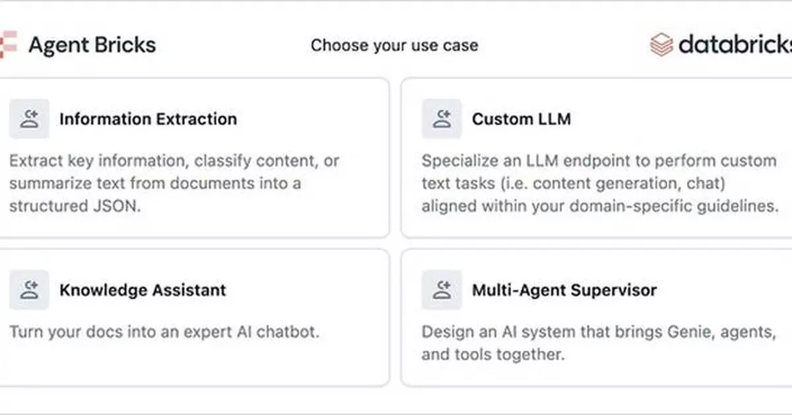Click the Knowledge Assistant agent icon

[29, 290]
